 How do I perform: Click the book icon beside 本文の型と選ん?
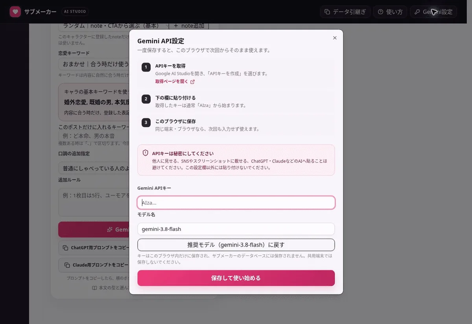(x=94, y=288)
